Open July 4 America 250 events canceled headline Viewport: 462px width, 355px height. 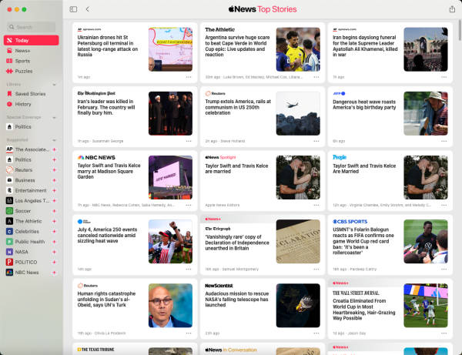click(x=107, y=235)
